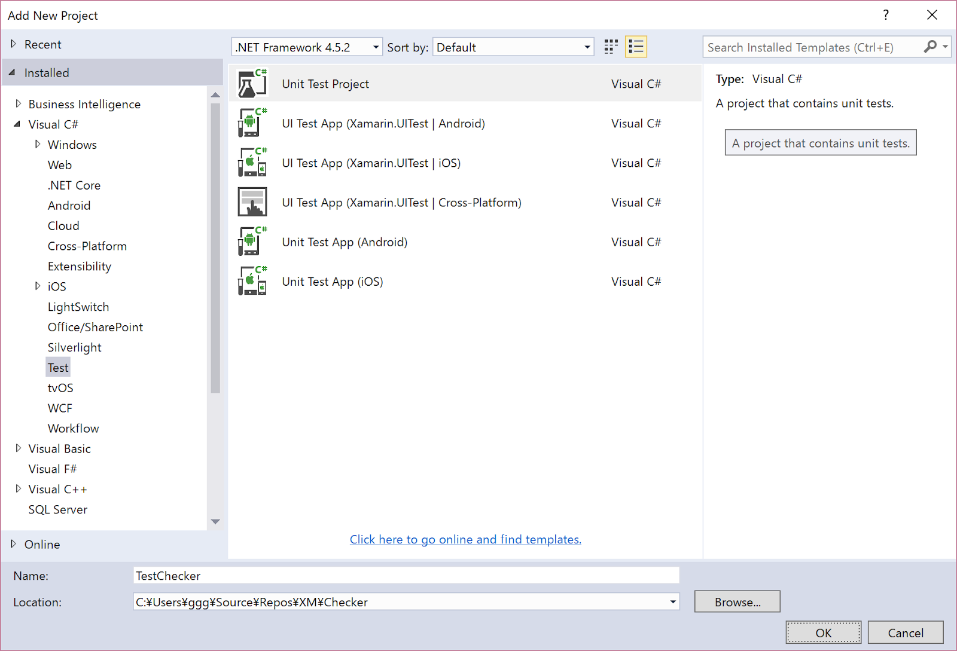Select the WCF category
The height and width of the screenshot is (651, 957).
60,408
